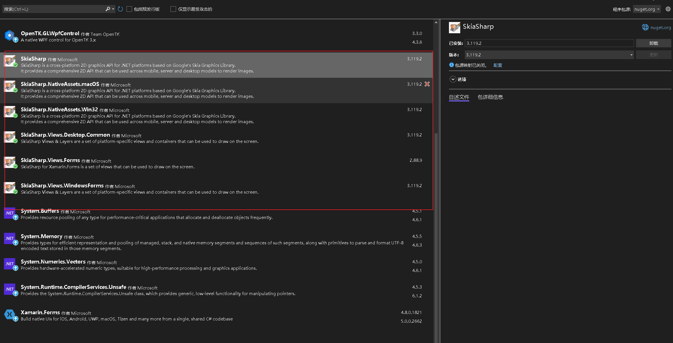Select the System.Buffers package name

coord(40,211)
